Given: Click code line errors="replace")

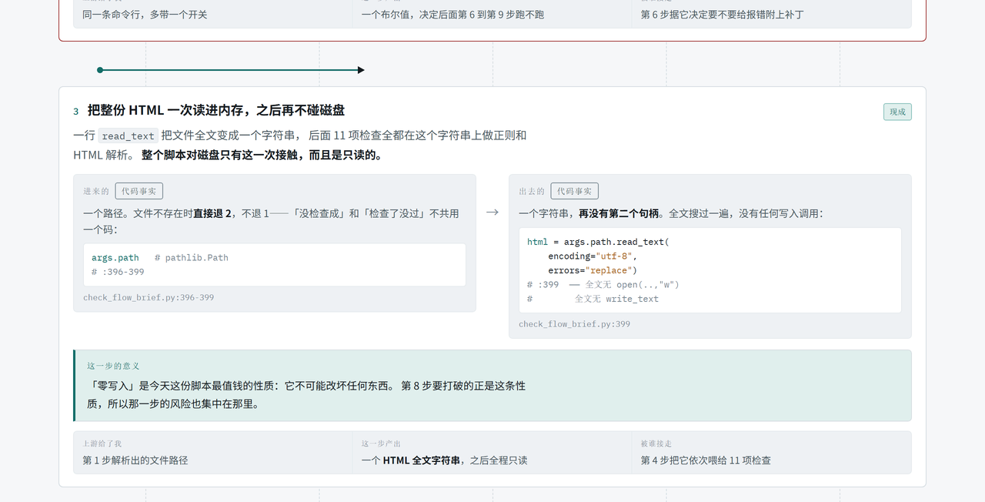Looking at the screenshot, I should pyautogui.click(x=593, y=270).
